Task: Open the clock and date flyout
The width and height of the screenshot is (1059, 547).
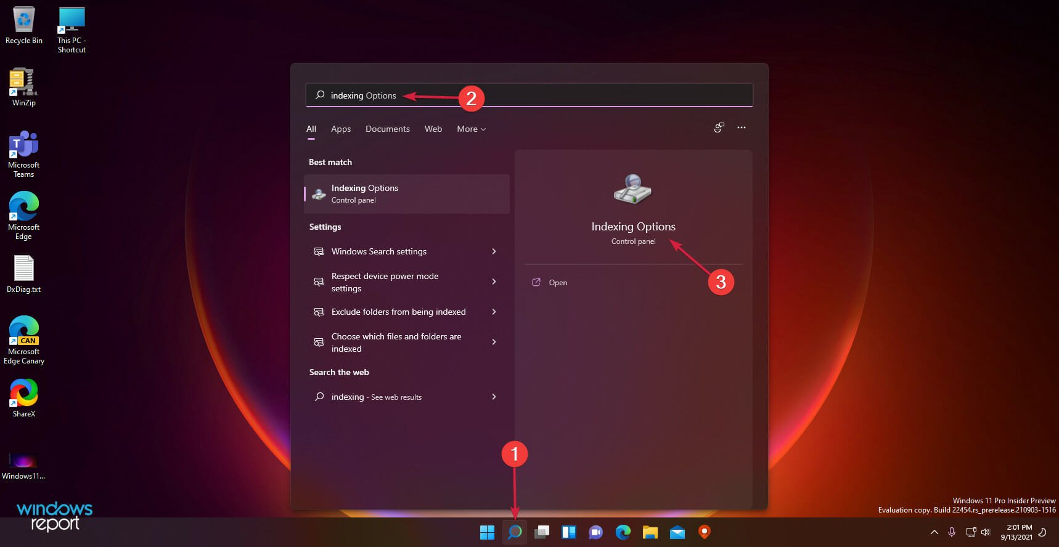Action: 1016,532
